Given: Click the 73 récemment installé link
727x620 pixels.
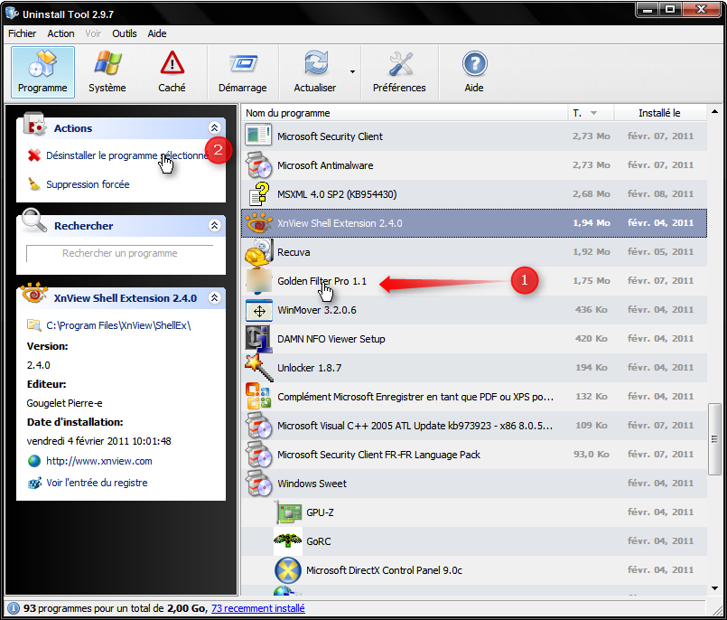Looking at the screenshot, I should point(257,608).
